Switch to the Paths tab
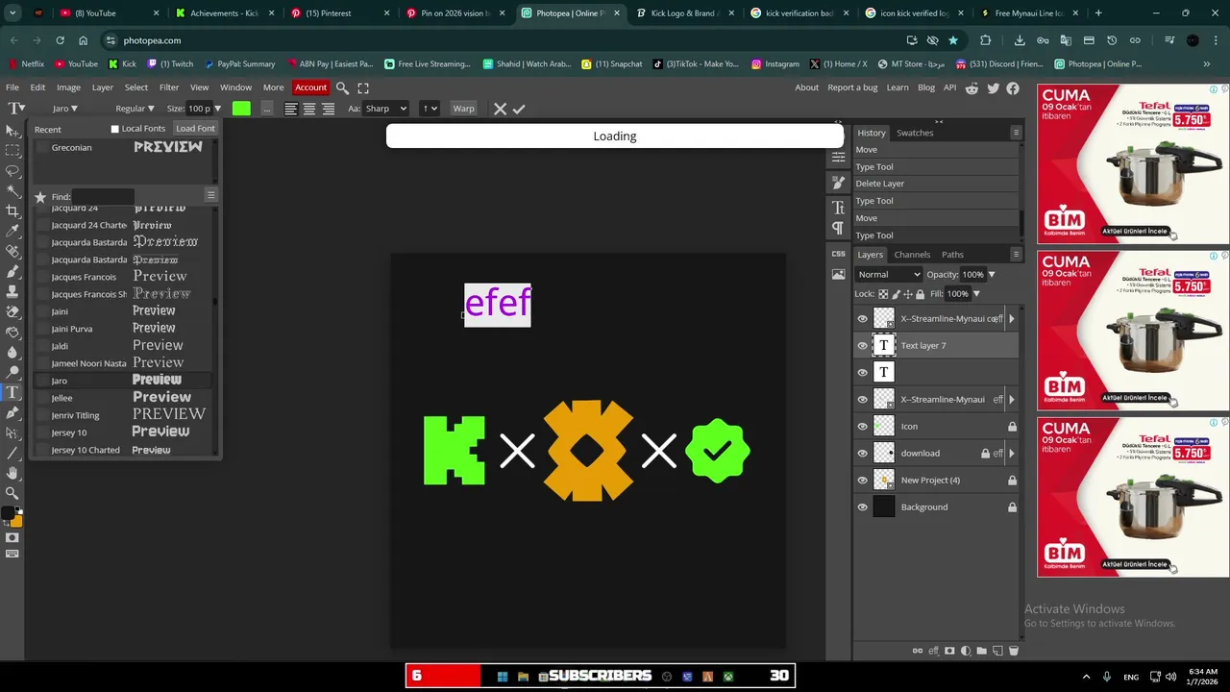1230x692 pixels. point(952,255)
